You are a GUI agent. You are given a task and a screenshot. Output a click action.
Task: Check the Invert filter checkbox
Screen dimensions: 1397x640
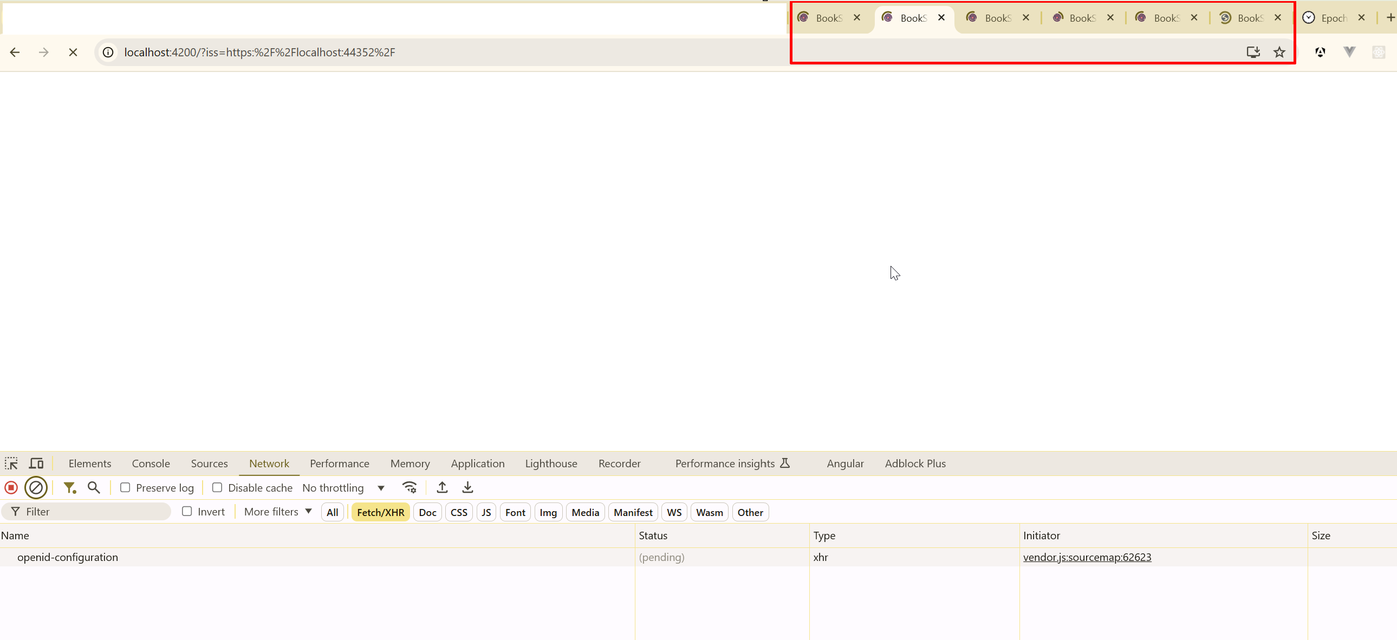(187, 512)
